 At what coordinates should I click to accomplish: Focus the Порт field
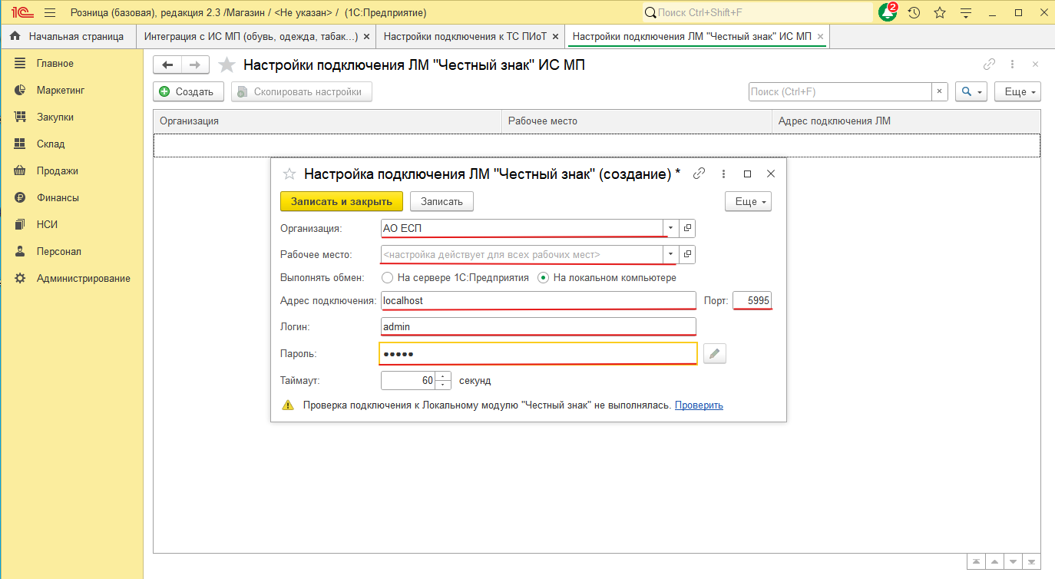752,300
